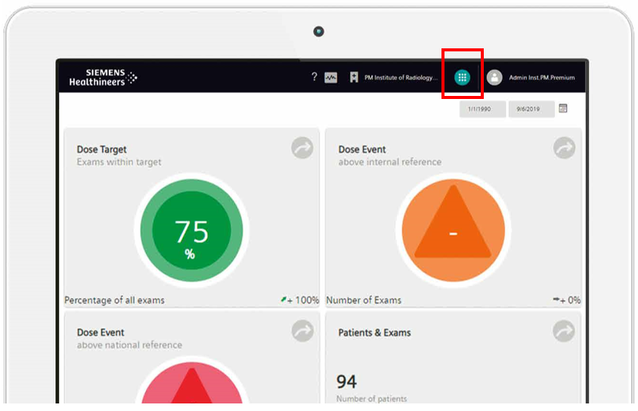Open details arrow for internal reference card
The height and width of the screenshot is (411, 638).
point(565,148)
